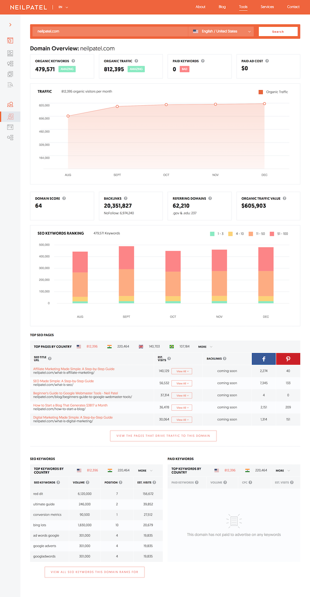Click the Search button
Screen dimensions: 310x597
pos(278,31)
